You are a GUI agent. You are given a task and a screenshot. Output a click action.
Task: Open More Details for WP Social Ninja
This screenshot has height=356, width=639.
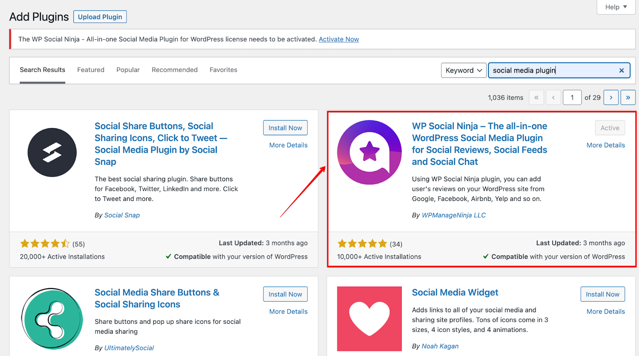[605, 145]
